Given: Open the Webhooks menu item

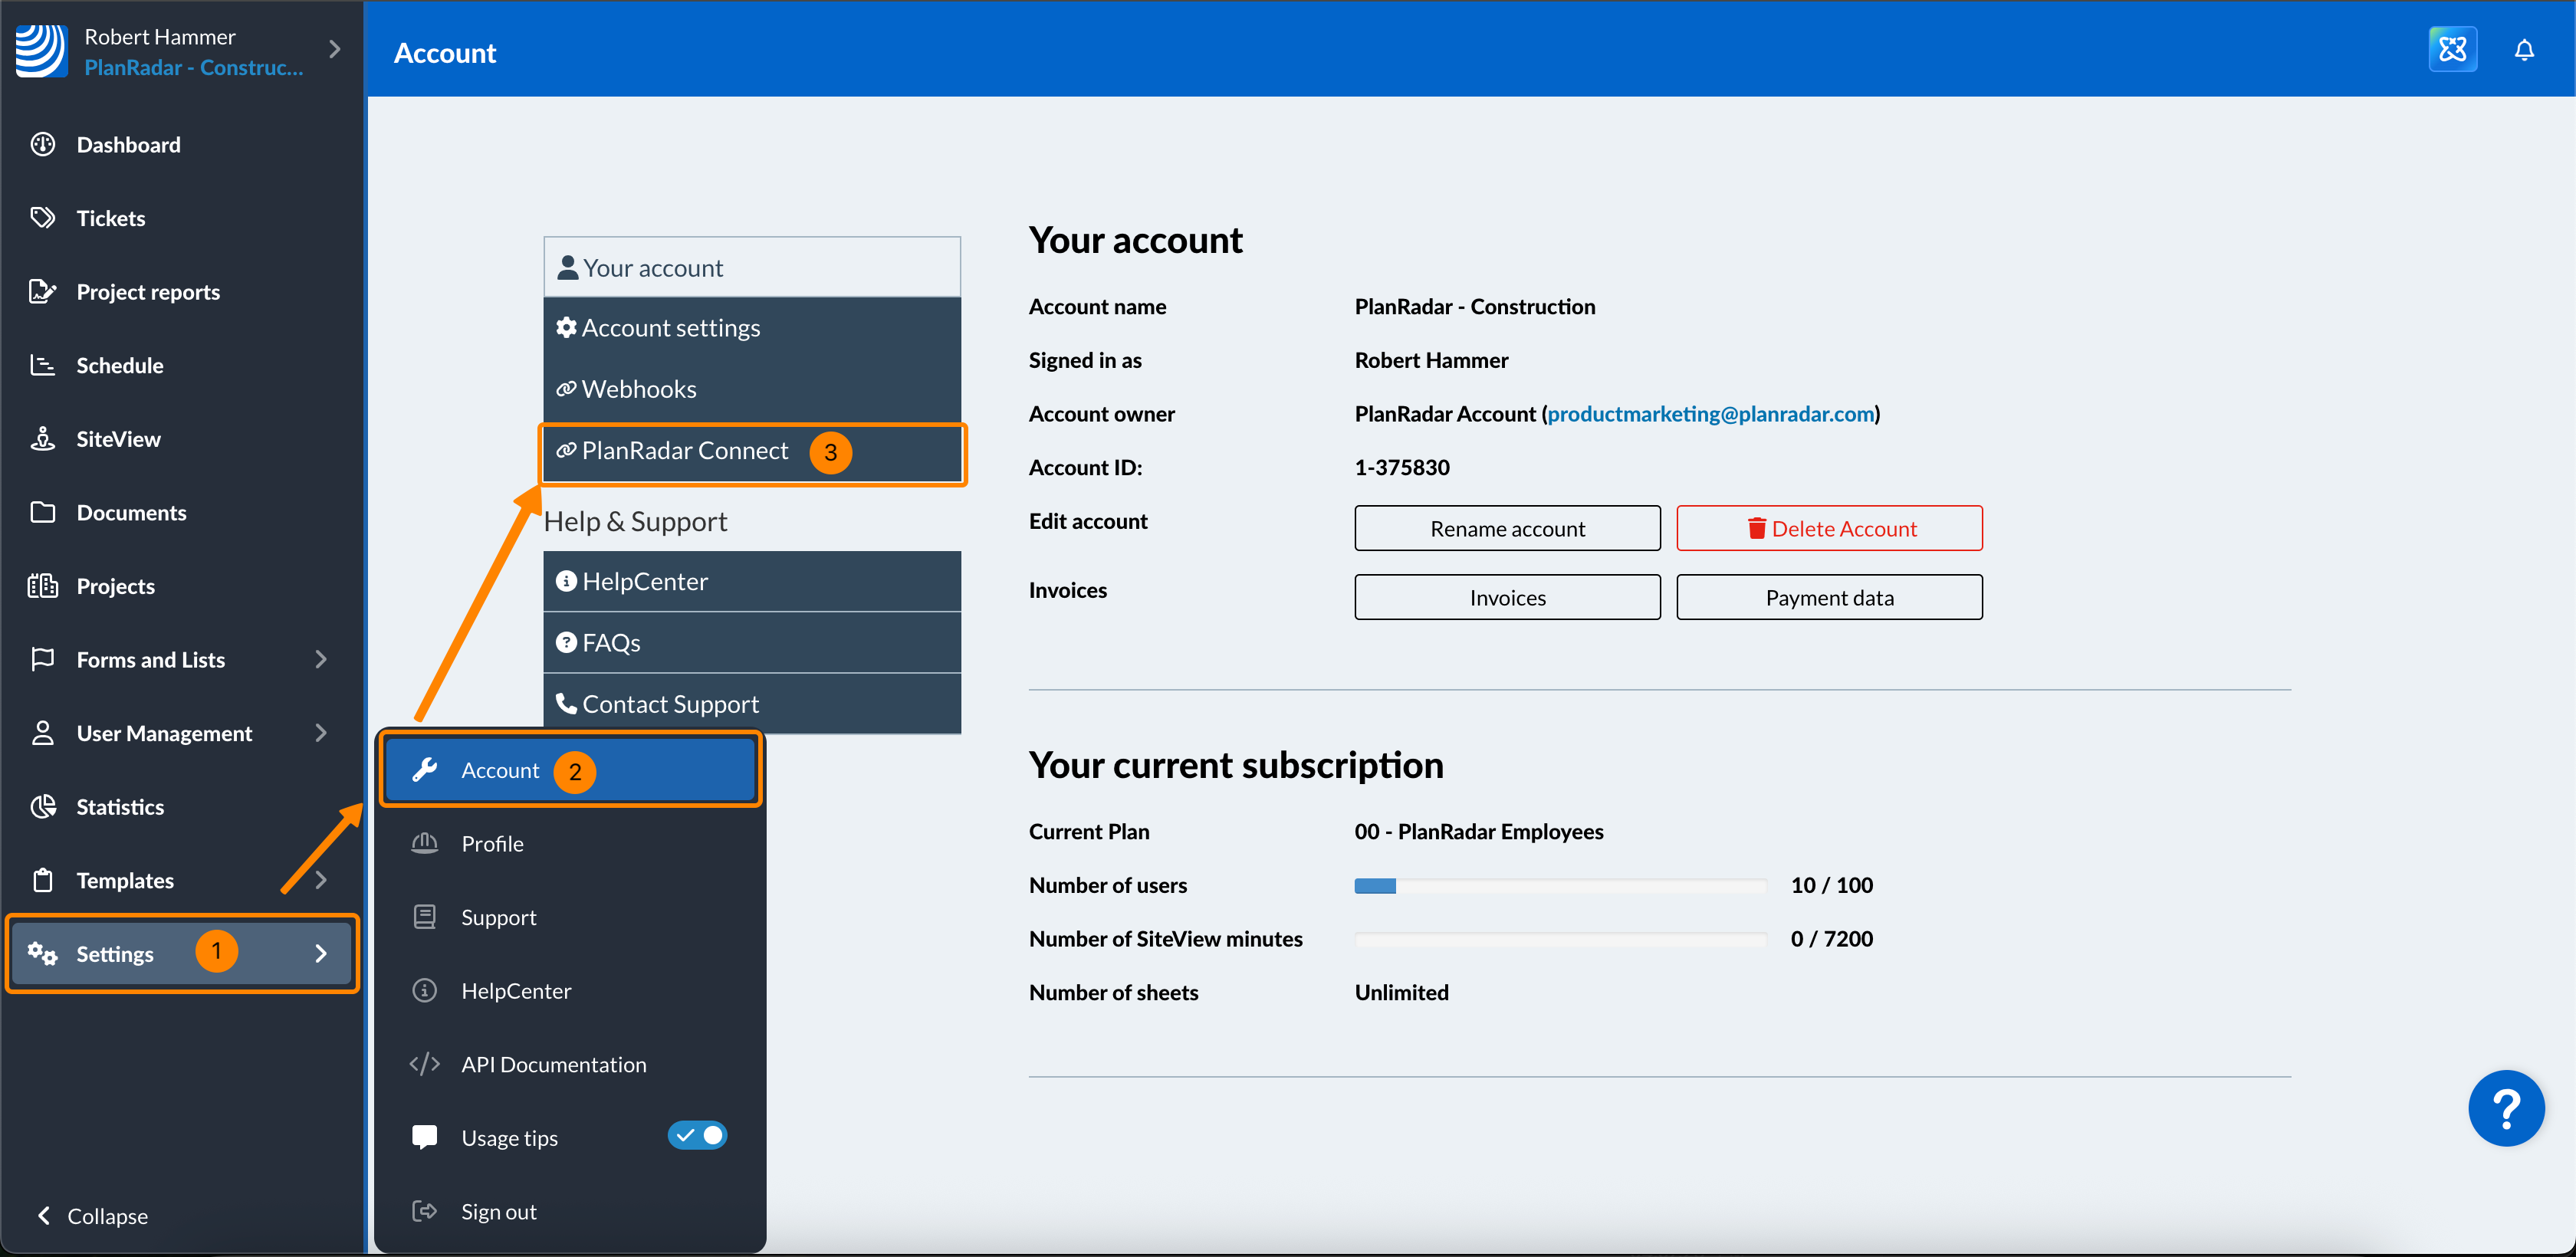Looking at the screenshot, I should (638, 389).
